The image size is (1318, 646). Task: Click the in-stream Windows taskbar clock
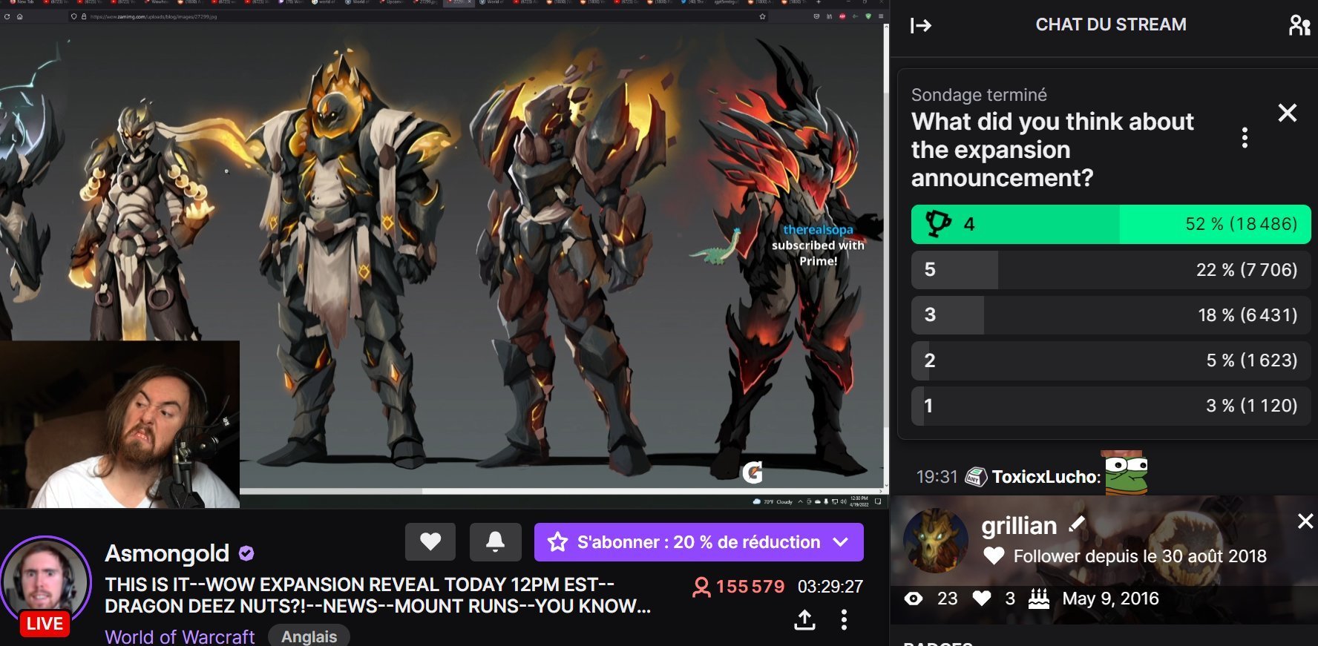859,501
